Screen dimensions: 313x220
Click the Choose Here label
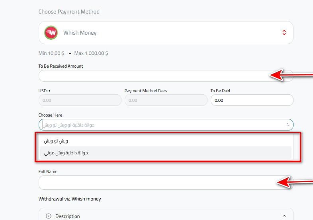pyautogui.click(x=50, y=115)
